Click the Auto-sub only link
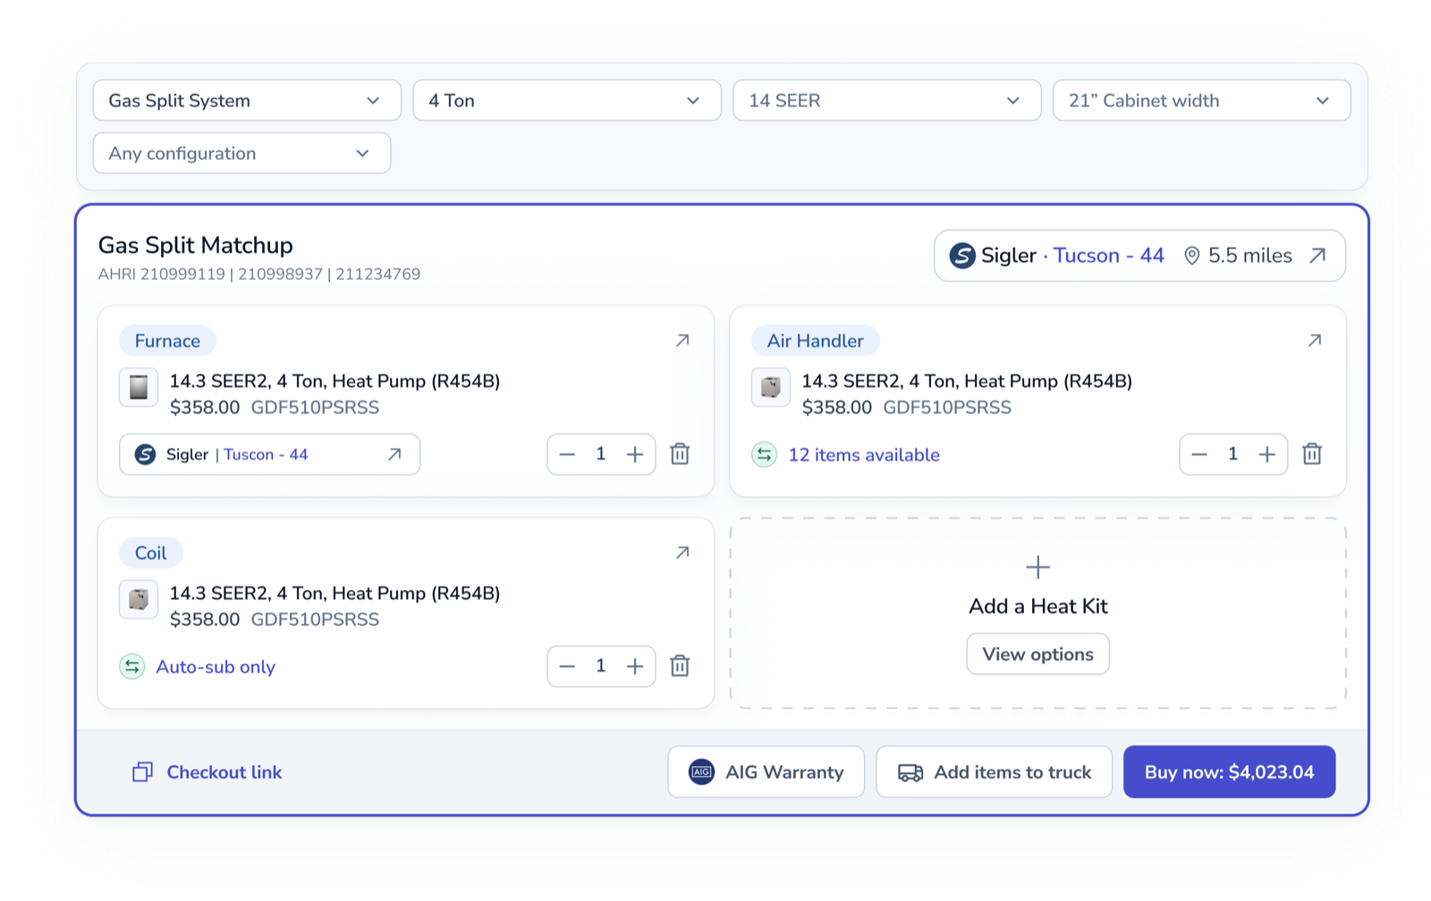 (x=216, y=667)
